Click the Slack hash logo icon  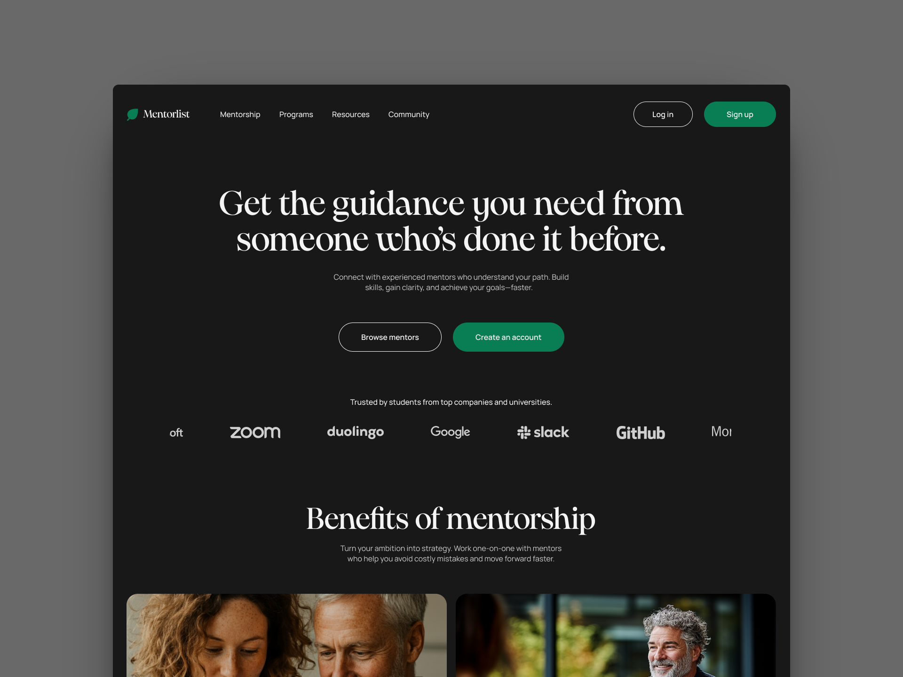[x=524, y=433]
